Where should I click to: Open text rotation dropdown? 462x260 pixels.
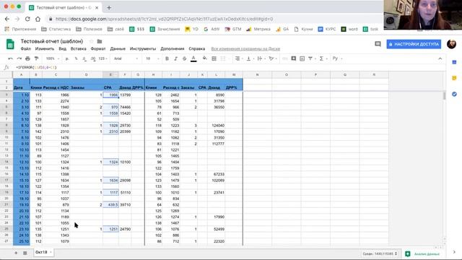pos(272,58)
